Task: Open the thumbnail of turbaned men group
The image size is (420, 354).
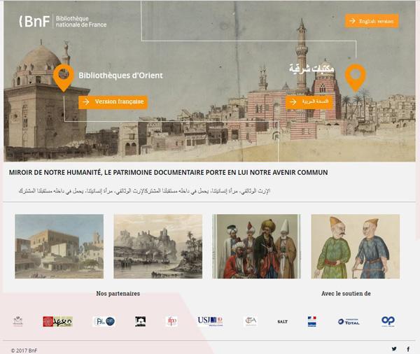Action: (256, 246)
